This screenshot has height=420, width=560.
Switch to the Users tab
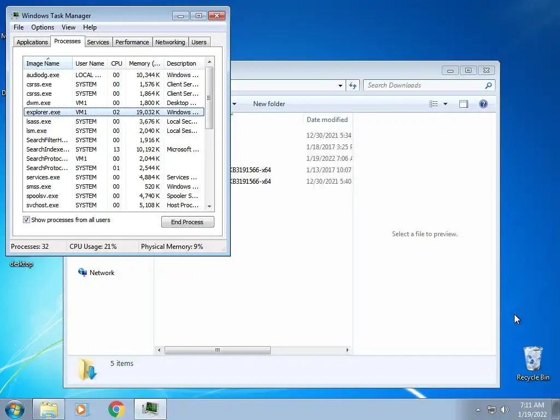point(199,42)
